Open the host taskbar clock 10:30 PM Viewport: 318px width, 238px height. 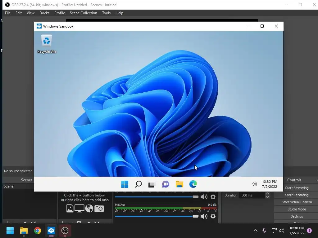[x=297, y=231]
